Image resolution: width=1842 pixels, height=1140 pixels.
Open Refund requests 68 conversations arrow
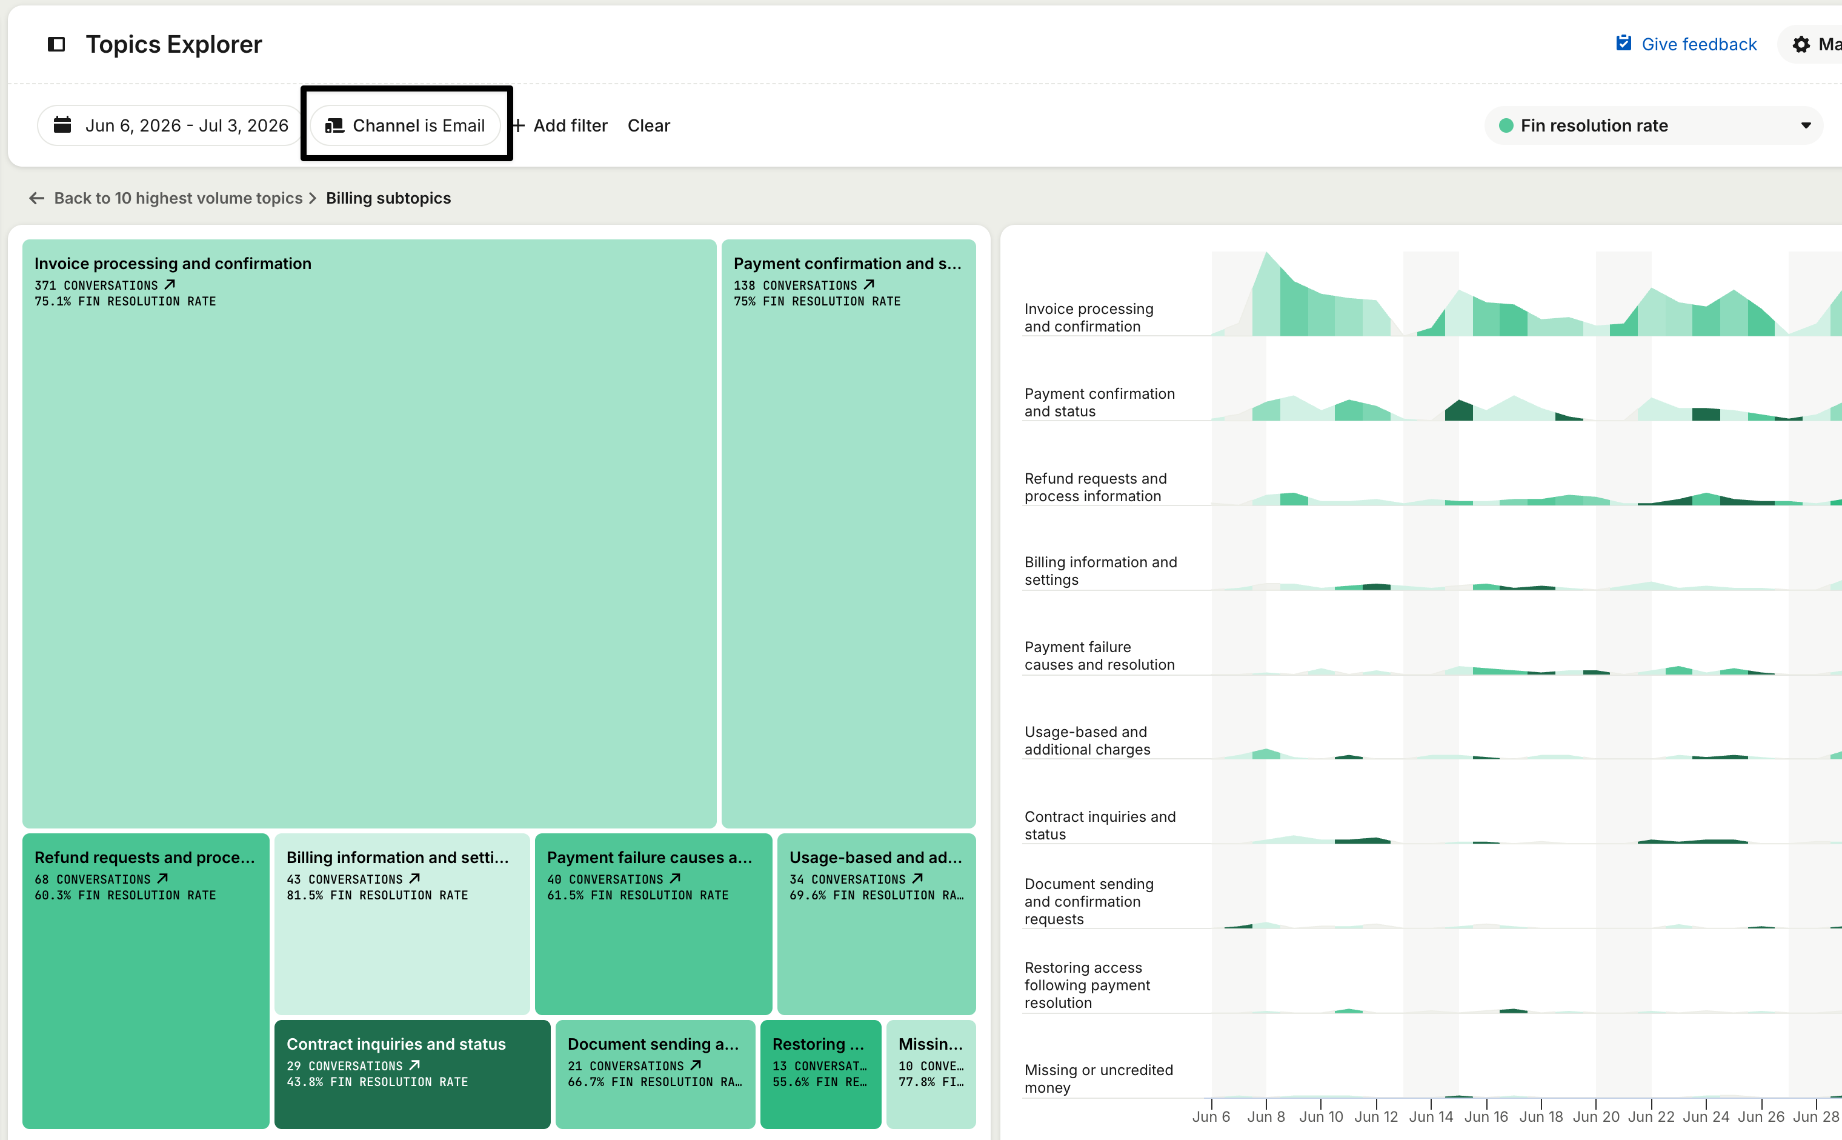[x=163, y=879]
